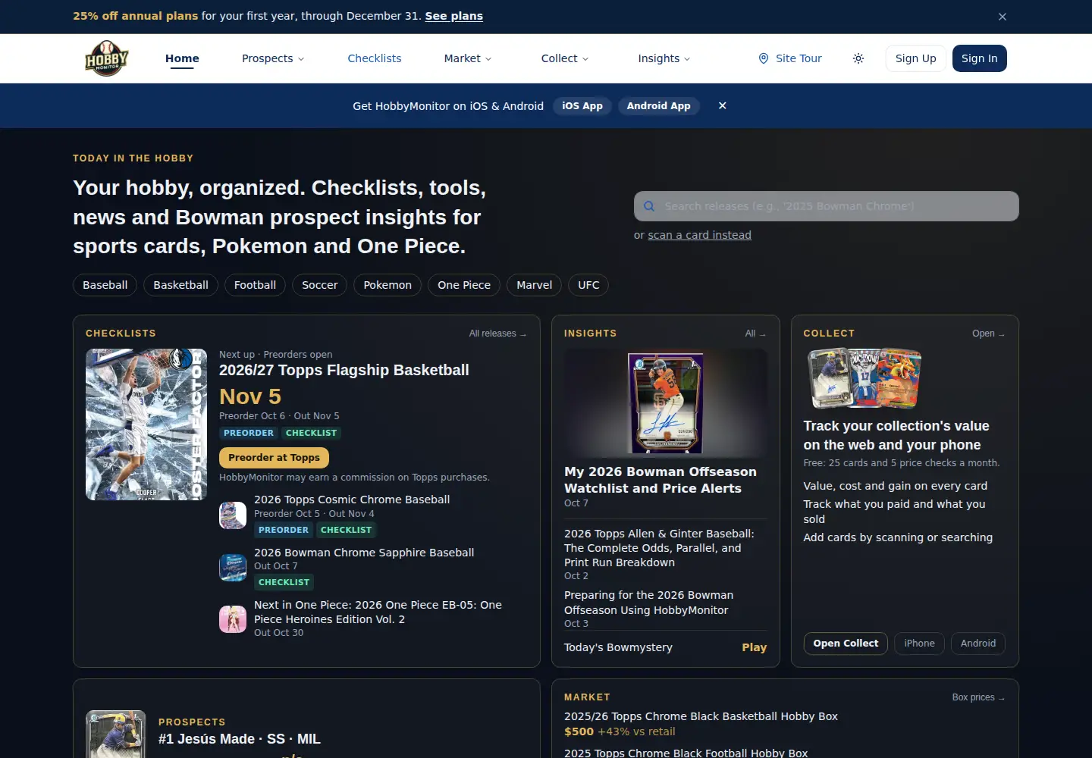Screen dimensions: 1092x758
Task: Click the HobbyMonitor logo icon
Action: click(107, 58)
